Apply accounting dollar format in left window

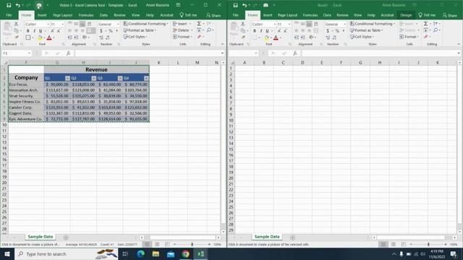coord(101,30)
